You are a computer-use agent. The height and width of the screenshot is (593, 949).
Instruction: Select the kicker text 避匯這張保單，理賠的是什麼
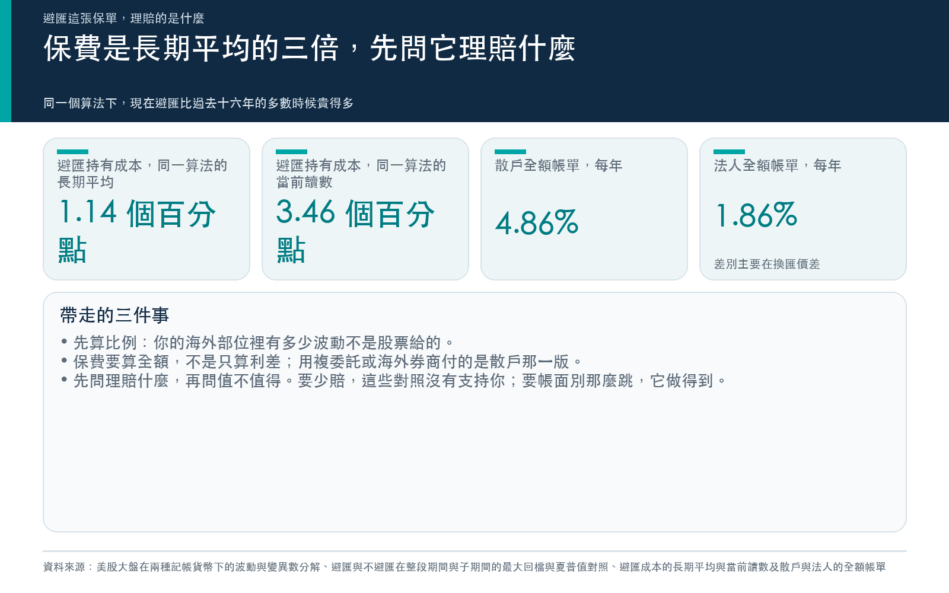coord(123,18)
